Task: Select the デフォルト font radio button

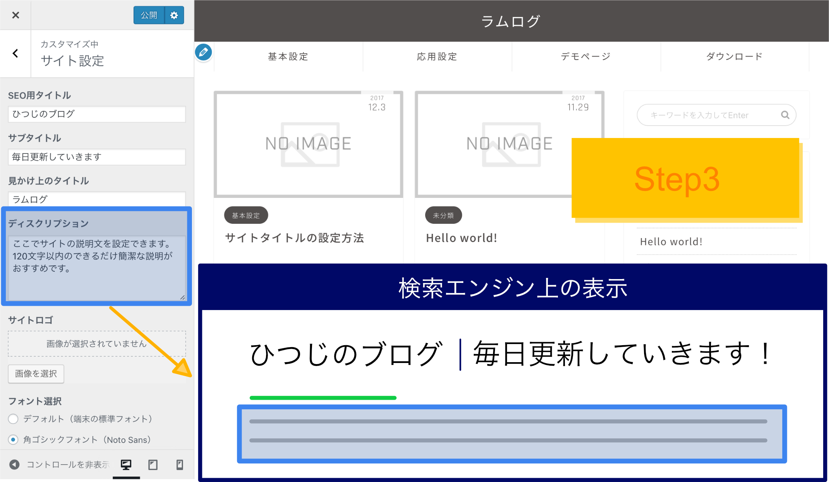Action: tap(14, 419)
